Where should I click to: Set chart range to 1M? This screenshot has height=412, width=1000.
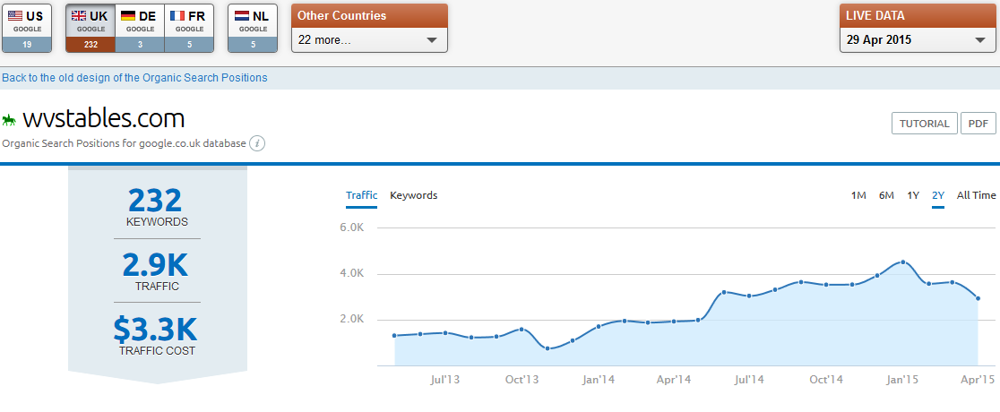pyautogui.click(x=858, y=196)
